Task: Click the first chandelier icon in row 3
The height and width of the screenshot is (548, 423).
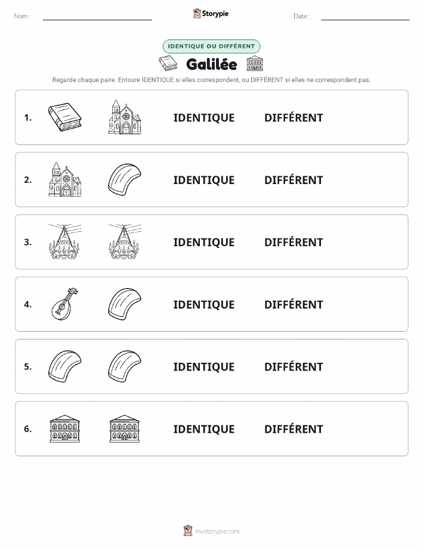Action: [x=65, y=241]
